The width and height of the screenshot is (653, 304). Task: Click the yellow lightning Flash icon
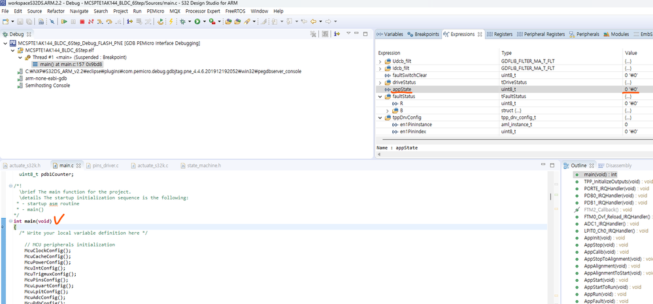(171, 21)
